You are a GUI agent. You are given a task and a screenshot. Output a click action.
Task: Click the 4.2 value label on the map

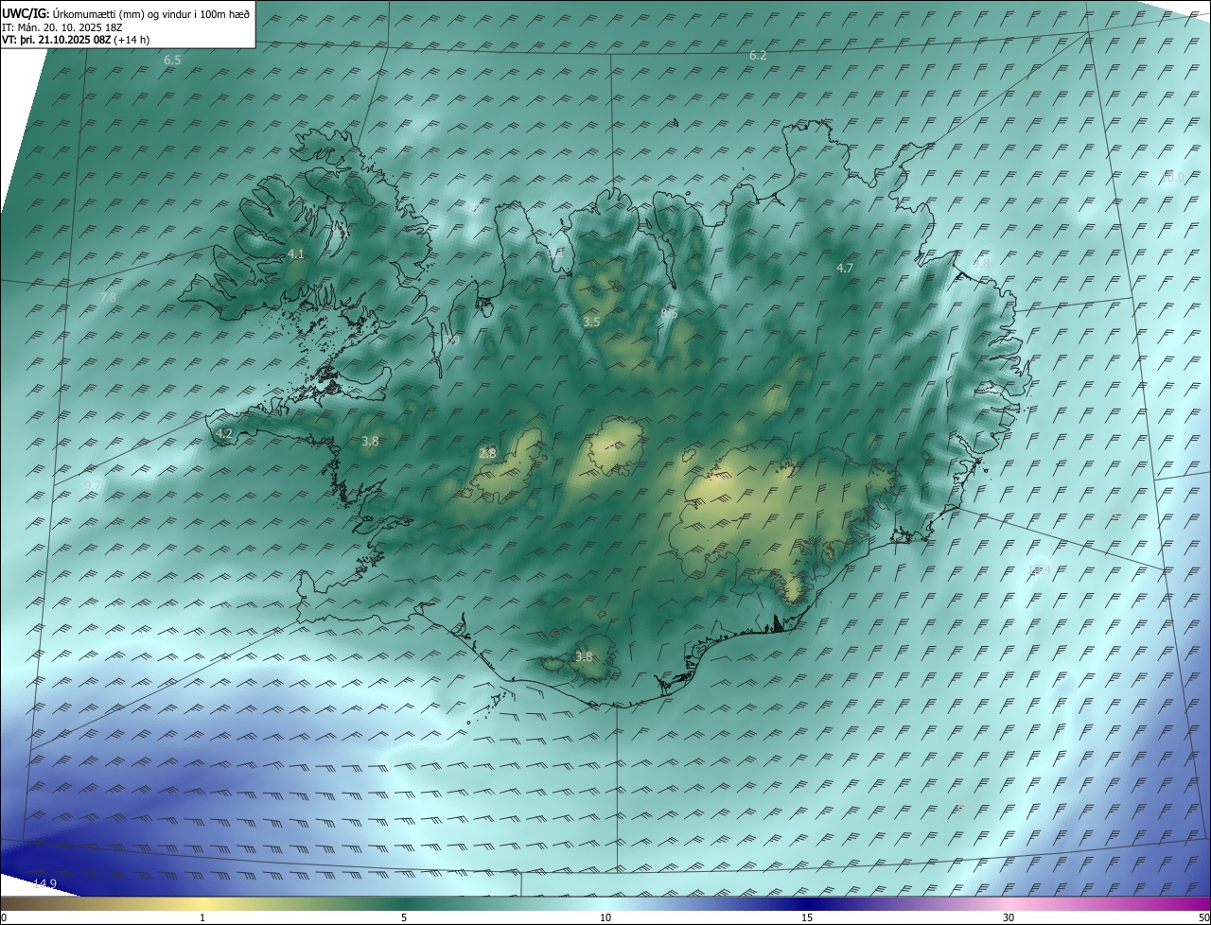(x=224, y=433)
